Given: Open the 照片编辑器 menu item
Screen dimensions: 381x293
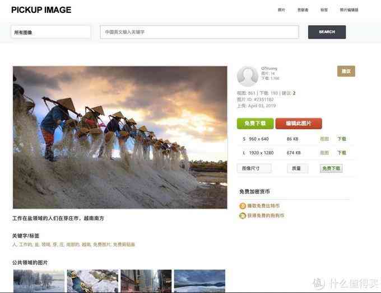Looking at the screenshot, I should pyautogui.click(x=349, y=10).
